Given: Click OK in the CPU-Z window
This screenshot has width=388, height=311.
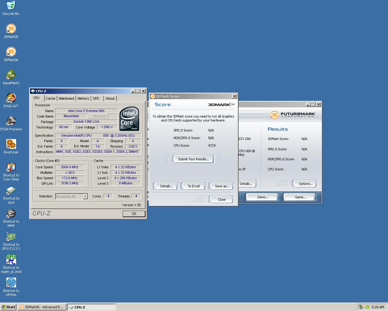Looking at the screenshot, I should 134,214.
